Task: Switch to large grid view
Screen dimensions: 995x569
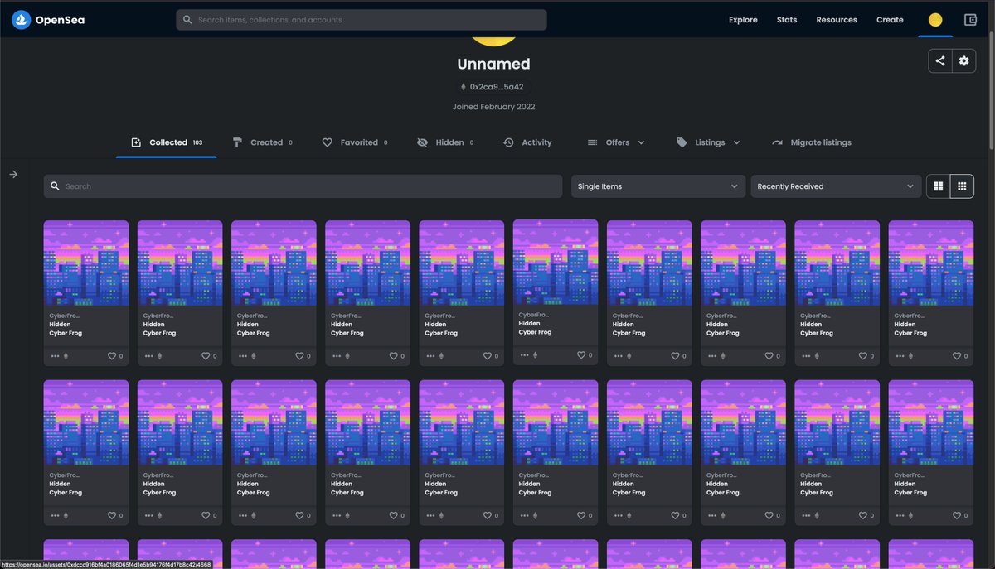Action: 939,186
